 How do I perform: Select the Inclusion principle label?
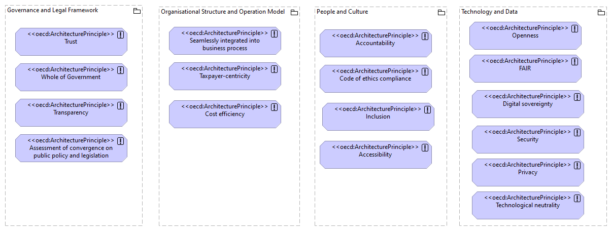378,117
